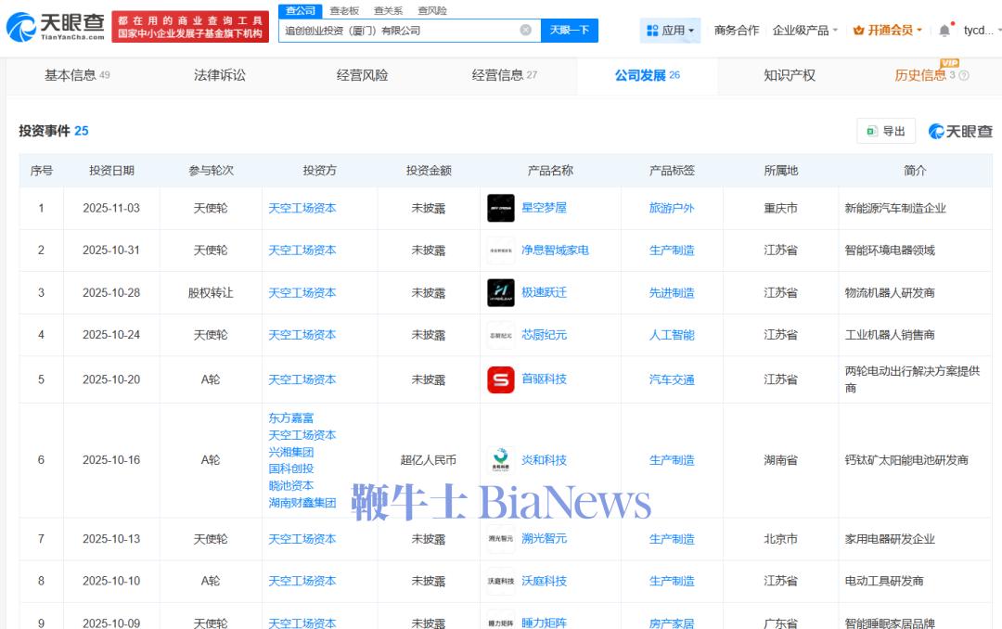Open the 人工智能 product tag link

[672, 335]
